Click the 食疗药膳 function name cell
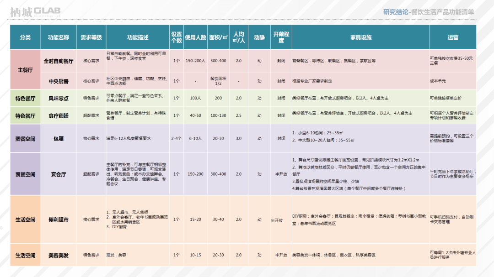Screen dimensions: 494x277 point(58,116)
